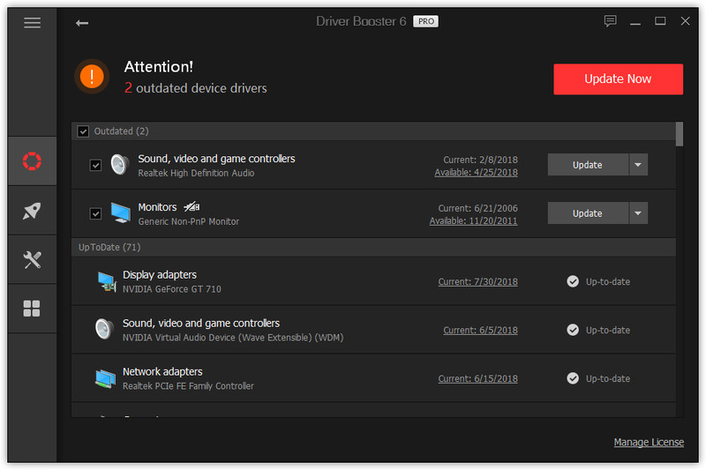Image resolution: width=706 pixels, height=470 pixels.
Task: Click the Realtek High Definition Audio speaker icon
Action: pos(120,165)
